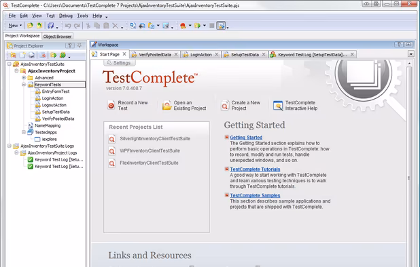Open the workspace tab list dropdown arrow

[x=411, y=54]
